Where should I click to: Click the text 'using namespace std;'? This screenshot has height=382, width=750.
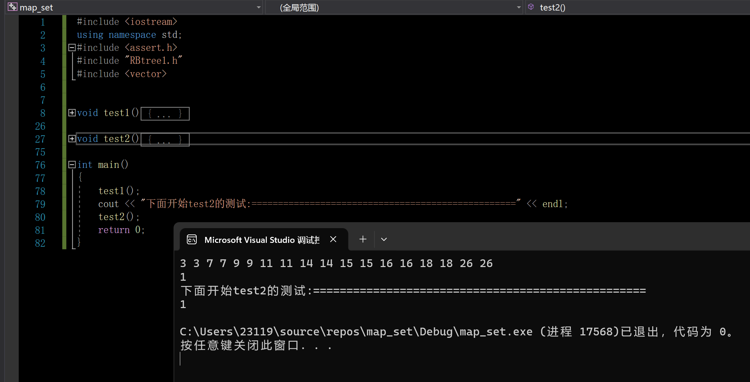click(x=129, y=35)
